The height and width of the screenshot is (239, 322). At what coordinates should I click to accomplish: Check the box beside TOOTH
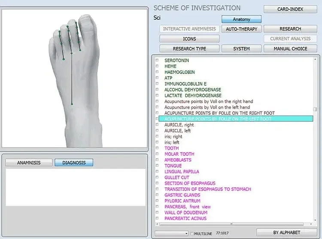[157, 148]
